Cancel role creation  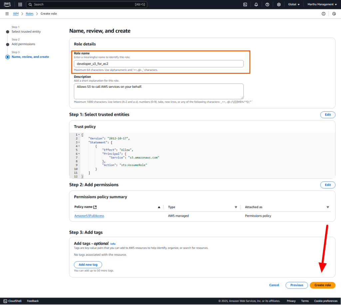[274, 285]
